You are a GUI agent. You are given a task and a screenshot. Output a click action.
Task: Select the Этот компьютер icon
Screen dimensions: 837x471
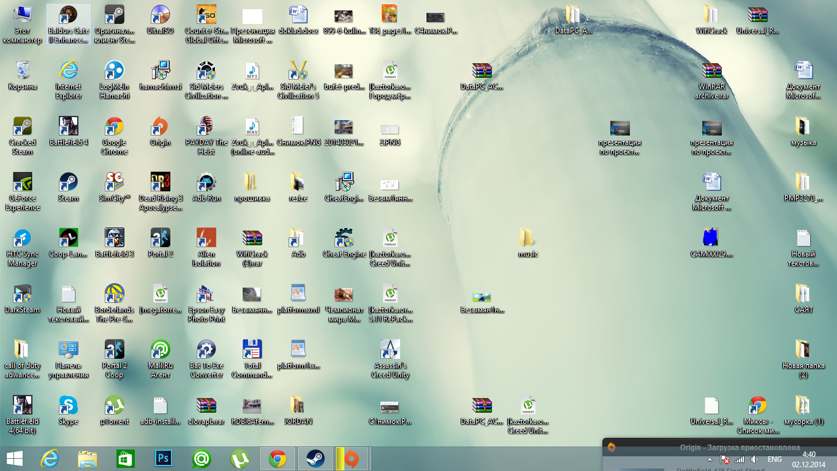pos(23,25)
